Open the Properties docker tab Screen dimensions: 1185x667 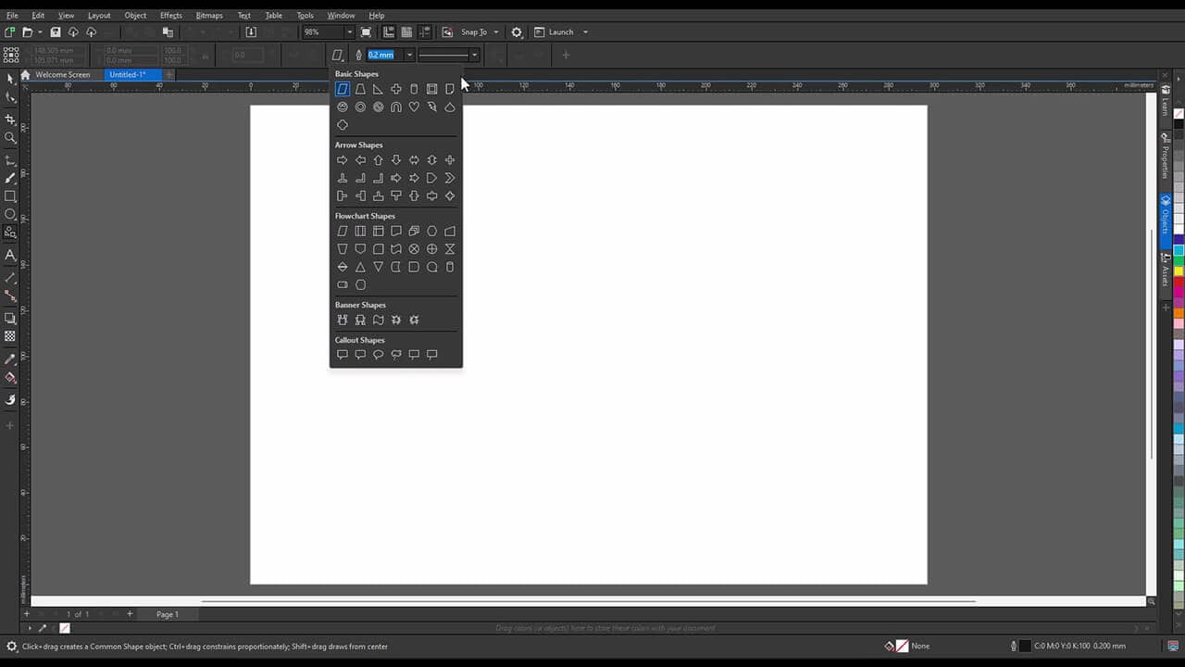point(1166,157)
